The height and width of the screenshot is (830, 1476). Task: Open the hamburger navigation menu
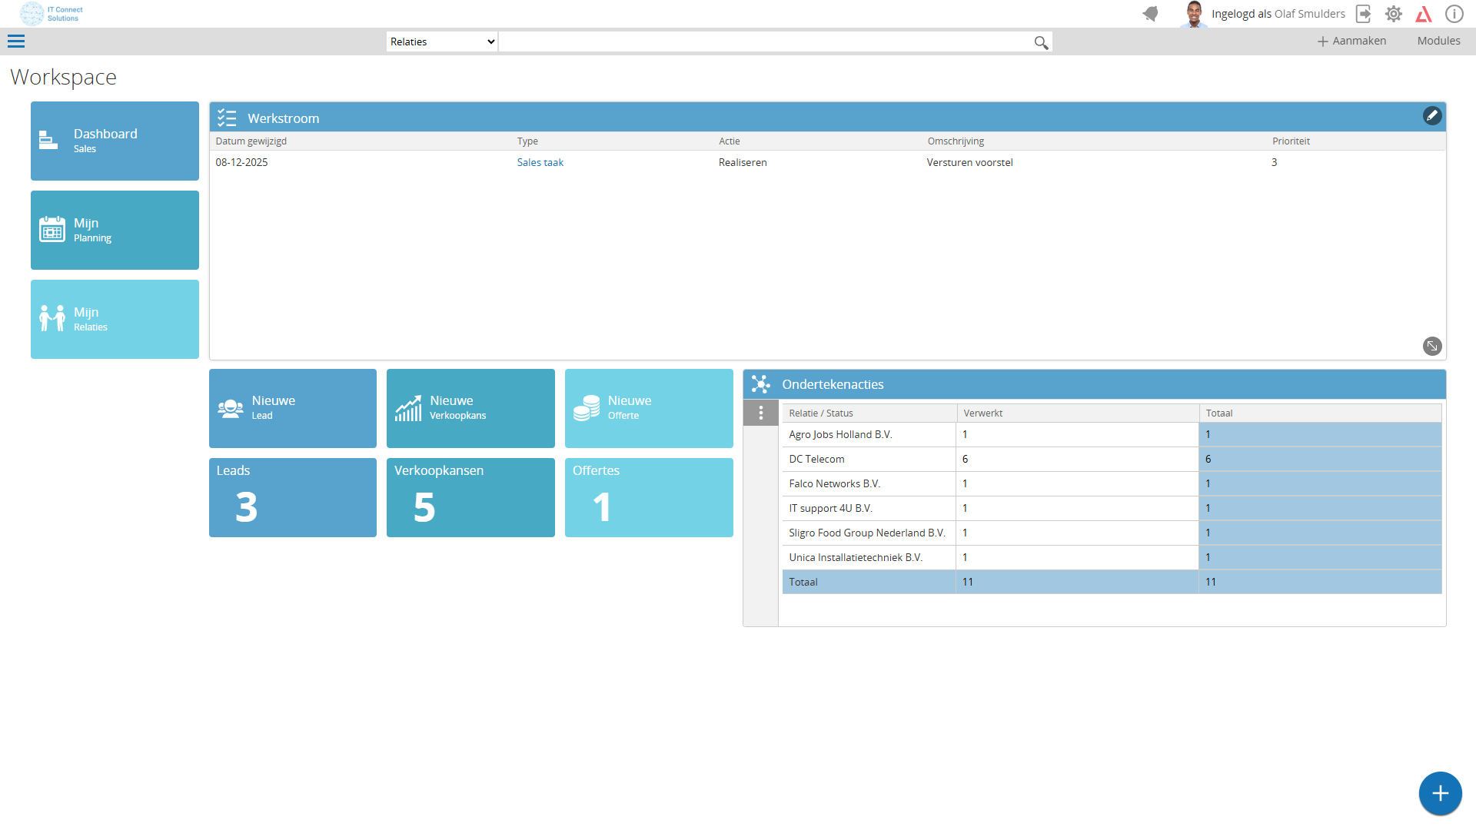pos(16,41)
